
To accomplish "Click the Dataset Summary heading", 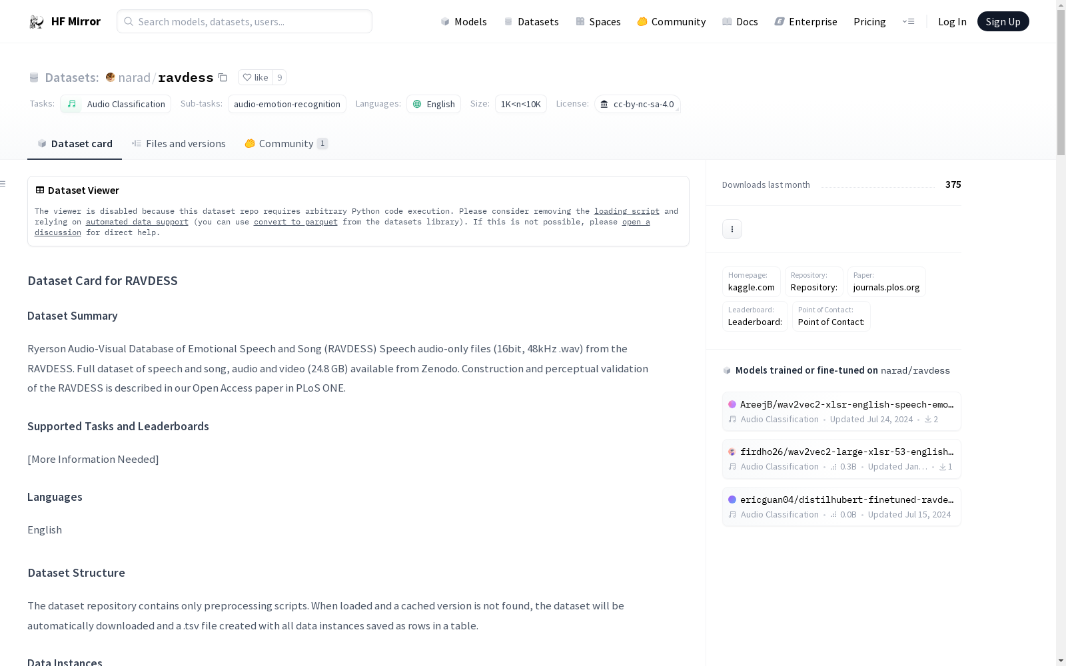I will 73,316.
